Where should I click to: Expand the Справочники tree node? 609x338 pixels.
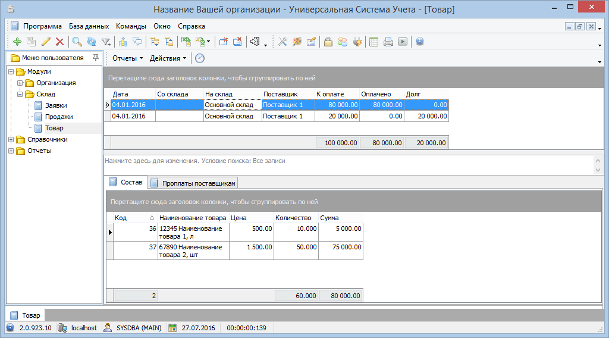(11, 139)
